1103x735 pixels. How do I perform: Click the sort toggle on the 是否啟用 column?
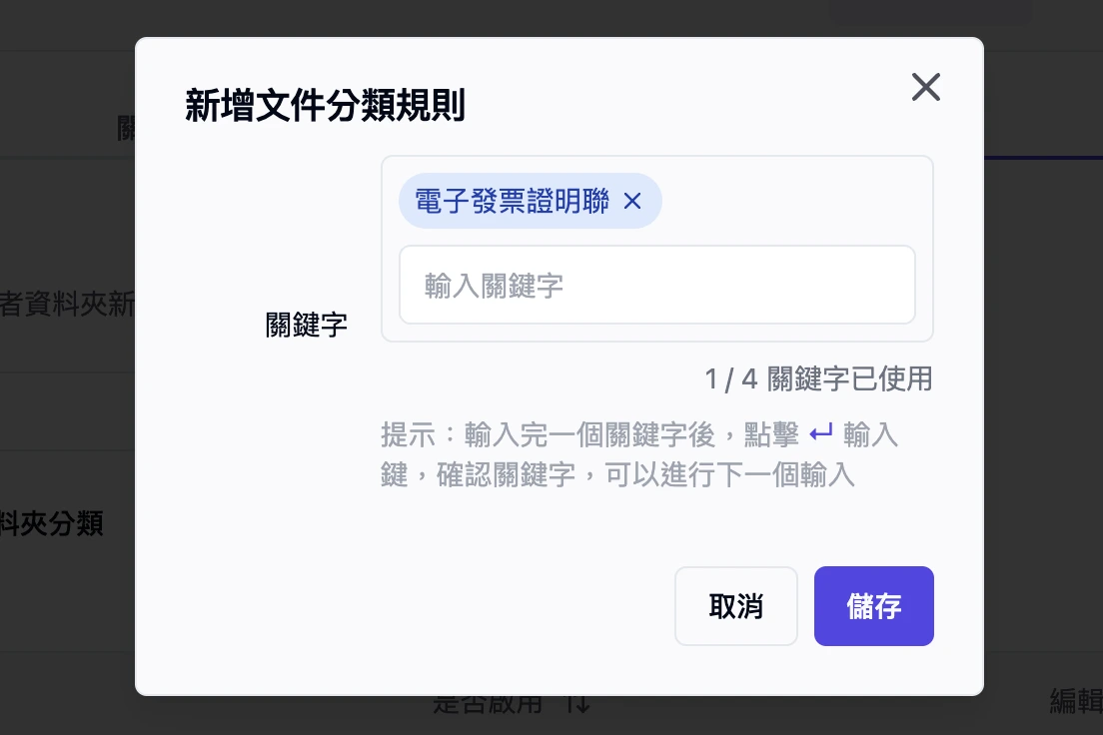(577, 704)
